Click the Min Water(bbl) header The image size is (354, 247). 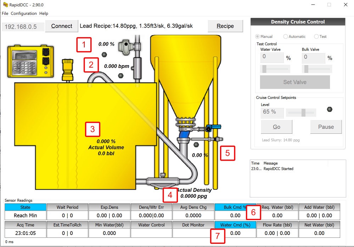[109, 225]
